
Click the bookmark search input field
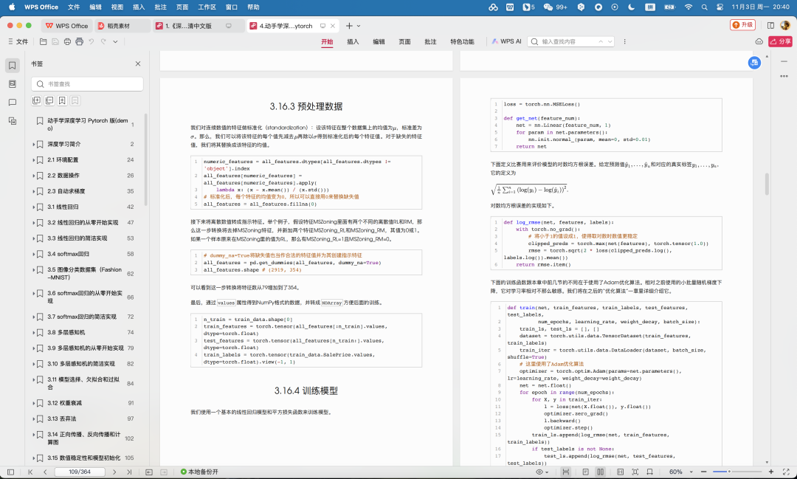click(87, 84)
